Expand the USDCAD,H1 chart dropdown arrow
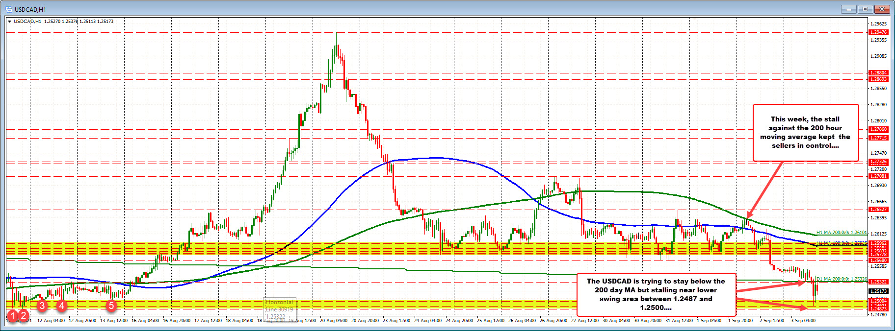 (9, 22)
